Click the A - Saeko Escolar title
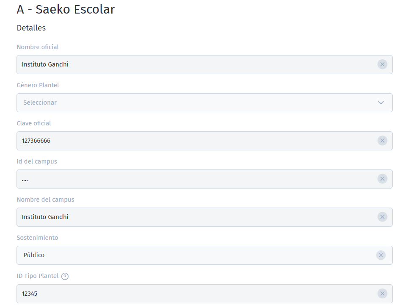The height and width of the screenshot is (308, 405). click(65, 9)
